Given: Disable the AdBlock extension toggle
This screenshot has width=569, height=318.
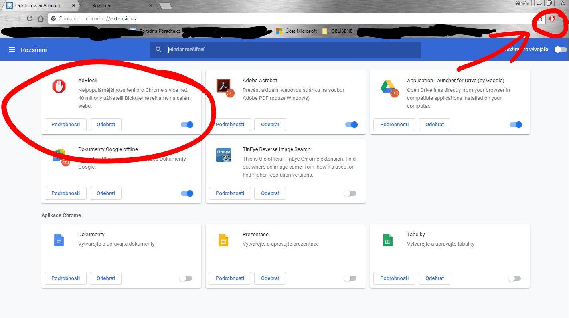Looking at the screenshot, I should click(x=187, y=125).
